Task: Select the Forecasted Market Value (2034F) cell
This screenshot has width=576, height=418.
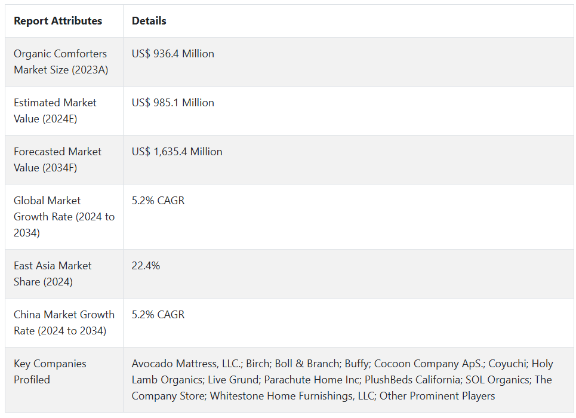Action: pyautogui.click(x=57, y=159)
